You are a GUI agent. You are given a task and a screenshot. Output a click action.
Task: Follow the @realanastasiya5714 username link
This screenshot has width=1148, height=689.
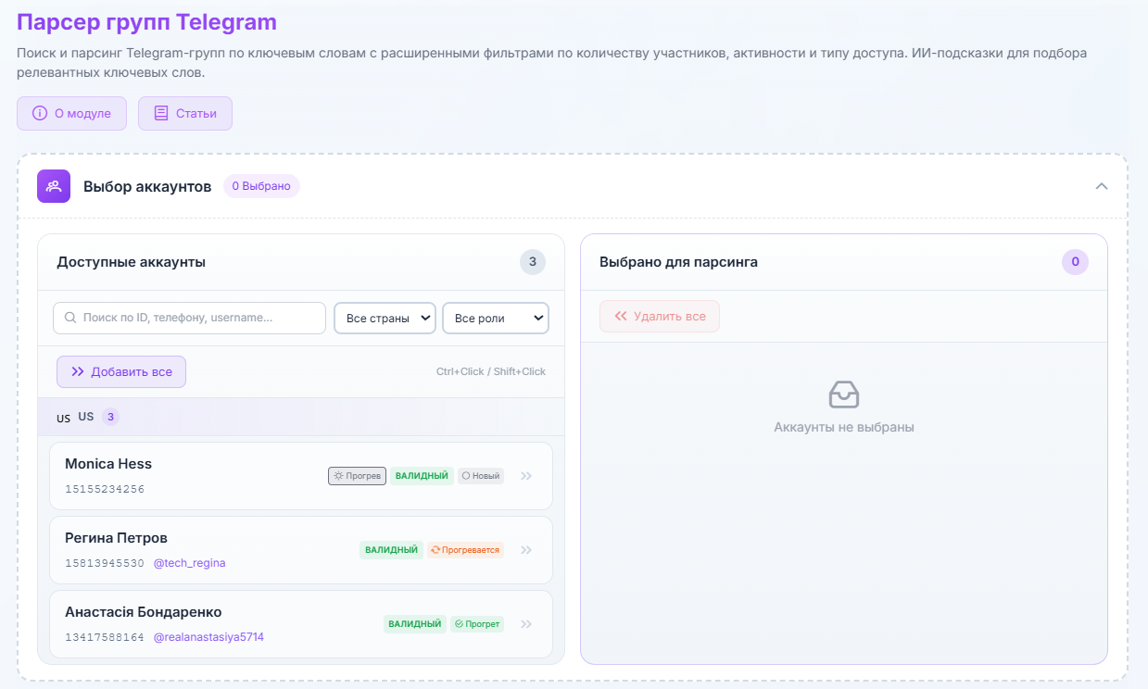[208, 637]
